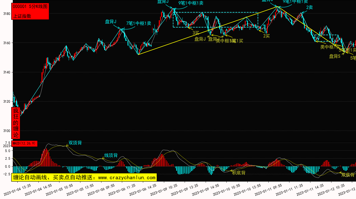The width and height of the screenshot is (356, 199).
Task: Click the 3160 price axis value
Action: (7, 43)
